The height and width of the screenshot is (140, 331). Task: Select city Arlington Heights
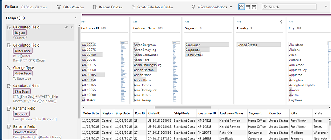point(302,85)
